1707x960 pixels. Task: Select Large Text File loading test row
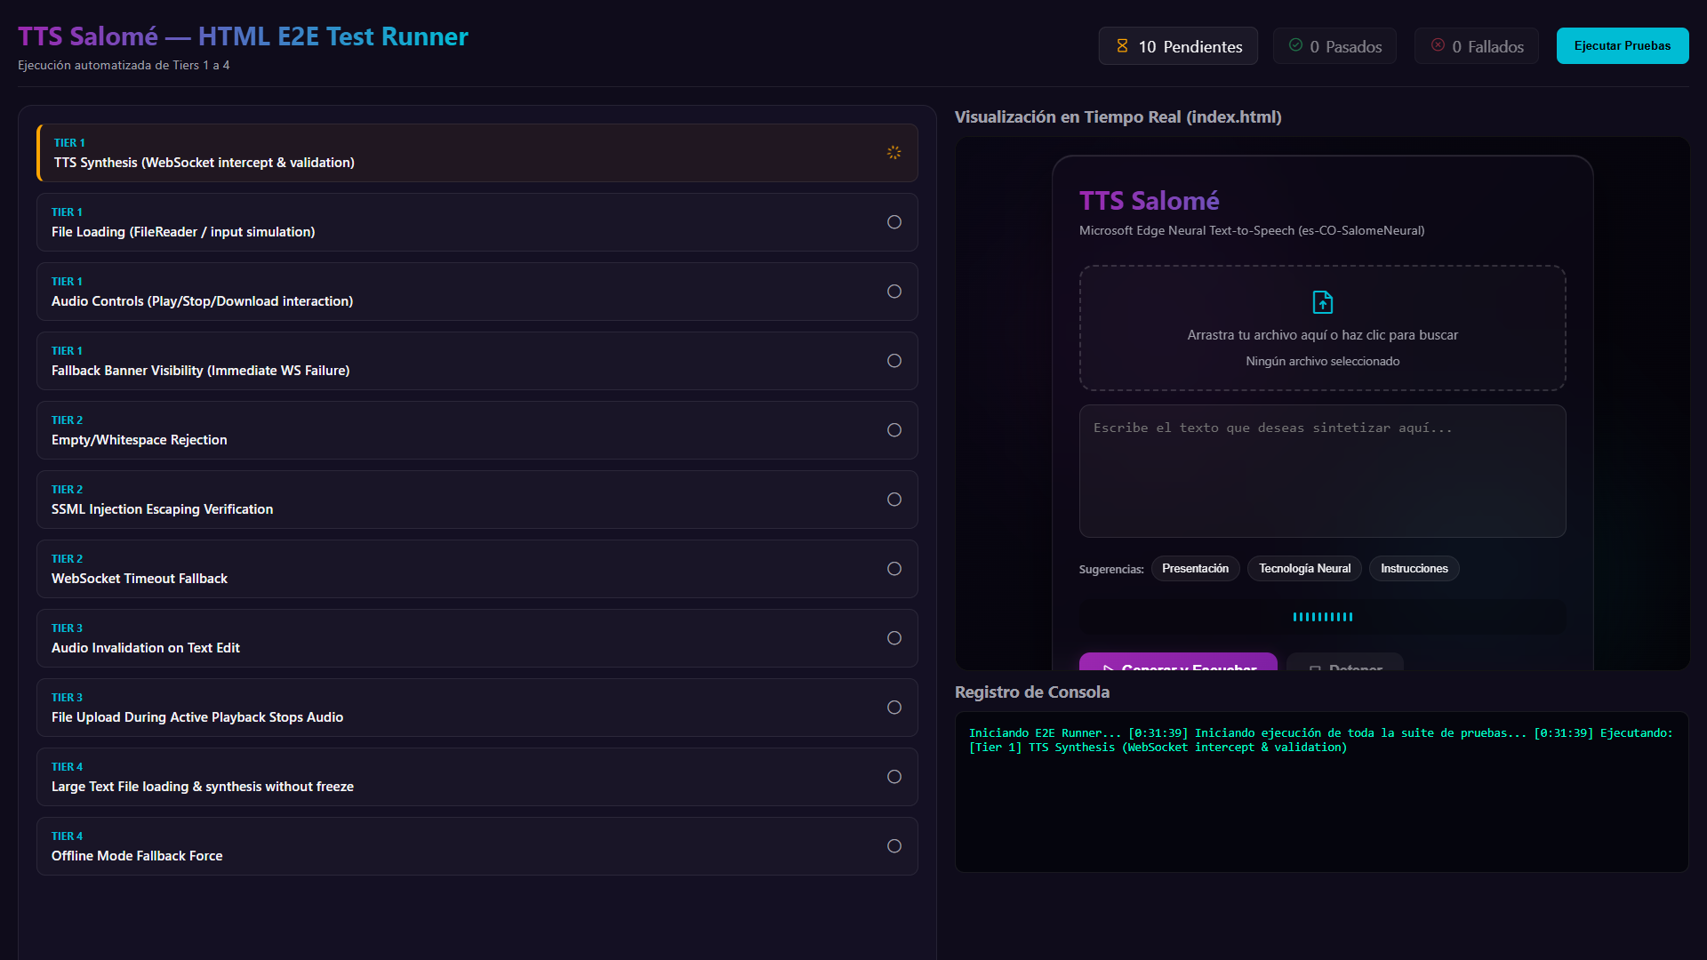477,777
